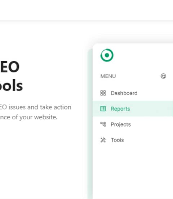
Task: Go to the Projects menu item
Action: click(x=133, y=124)
